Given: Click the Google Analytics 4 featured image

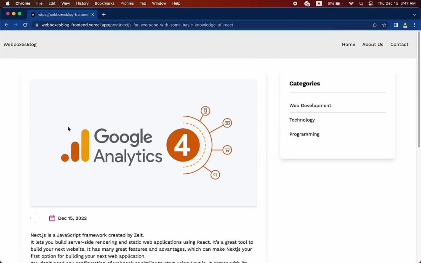Looking at the screenshot, I should coord(144,143).
